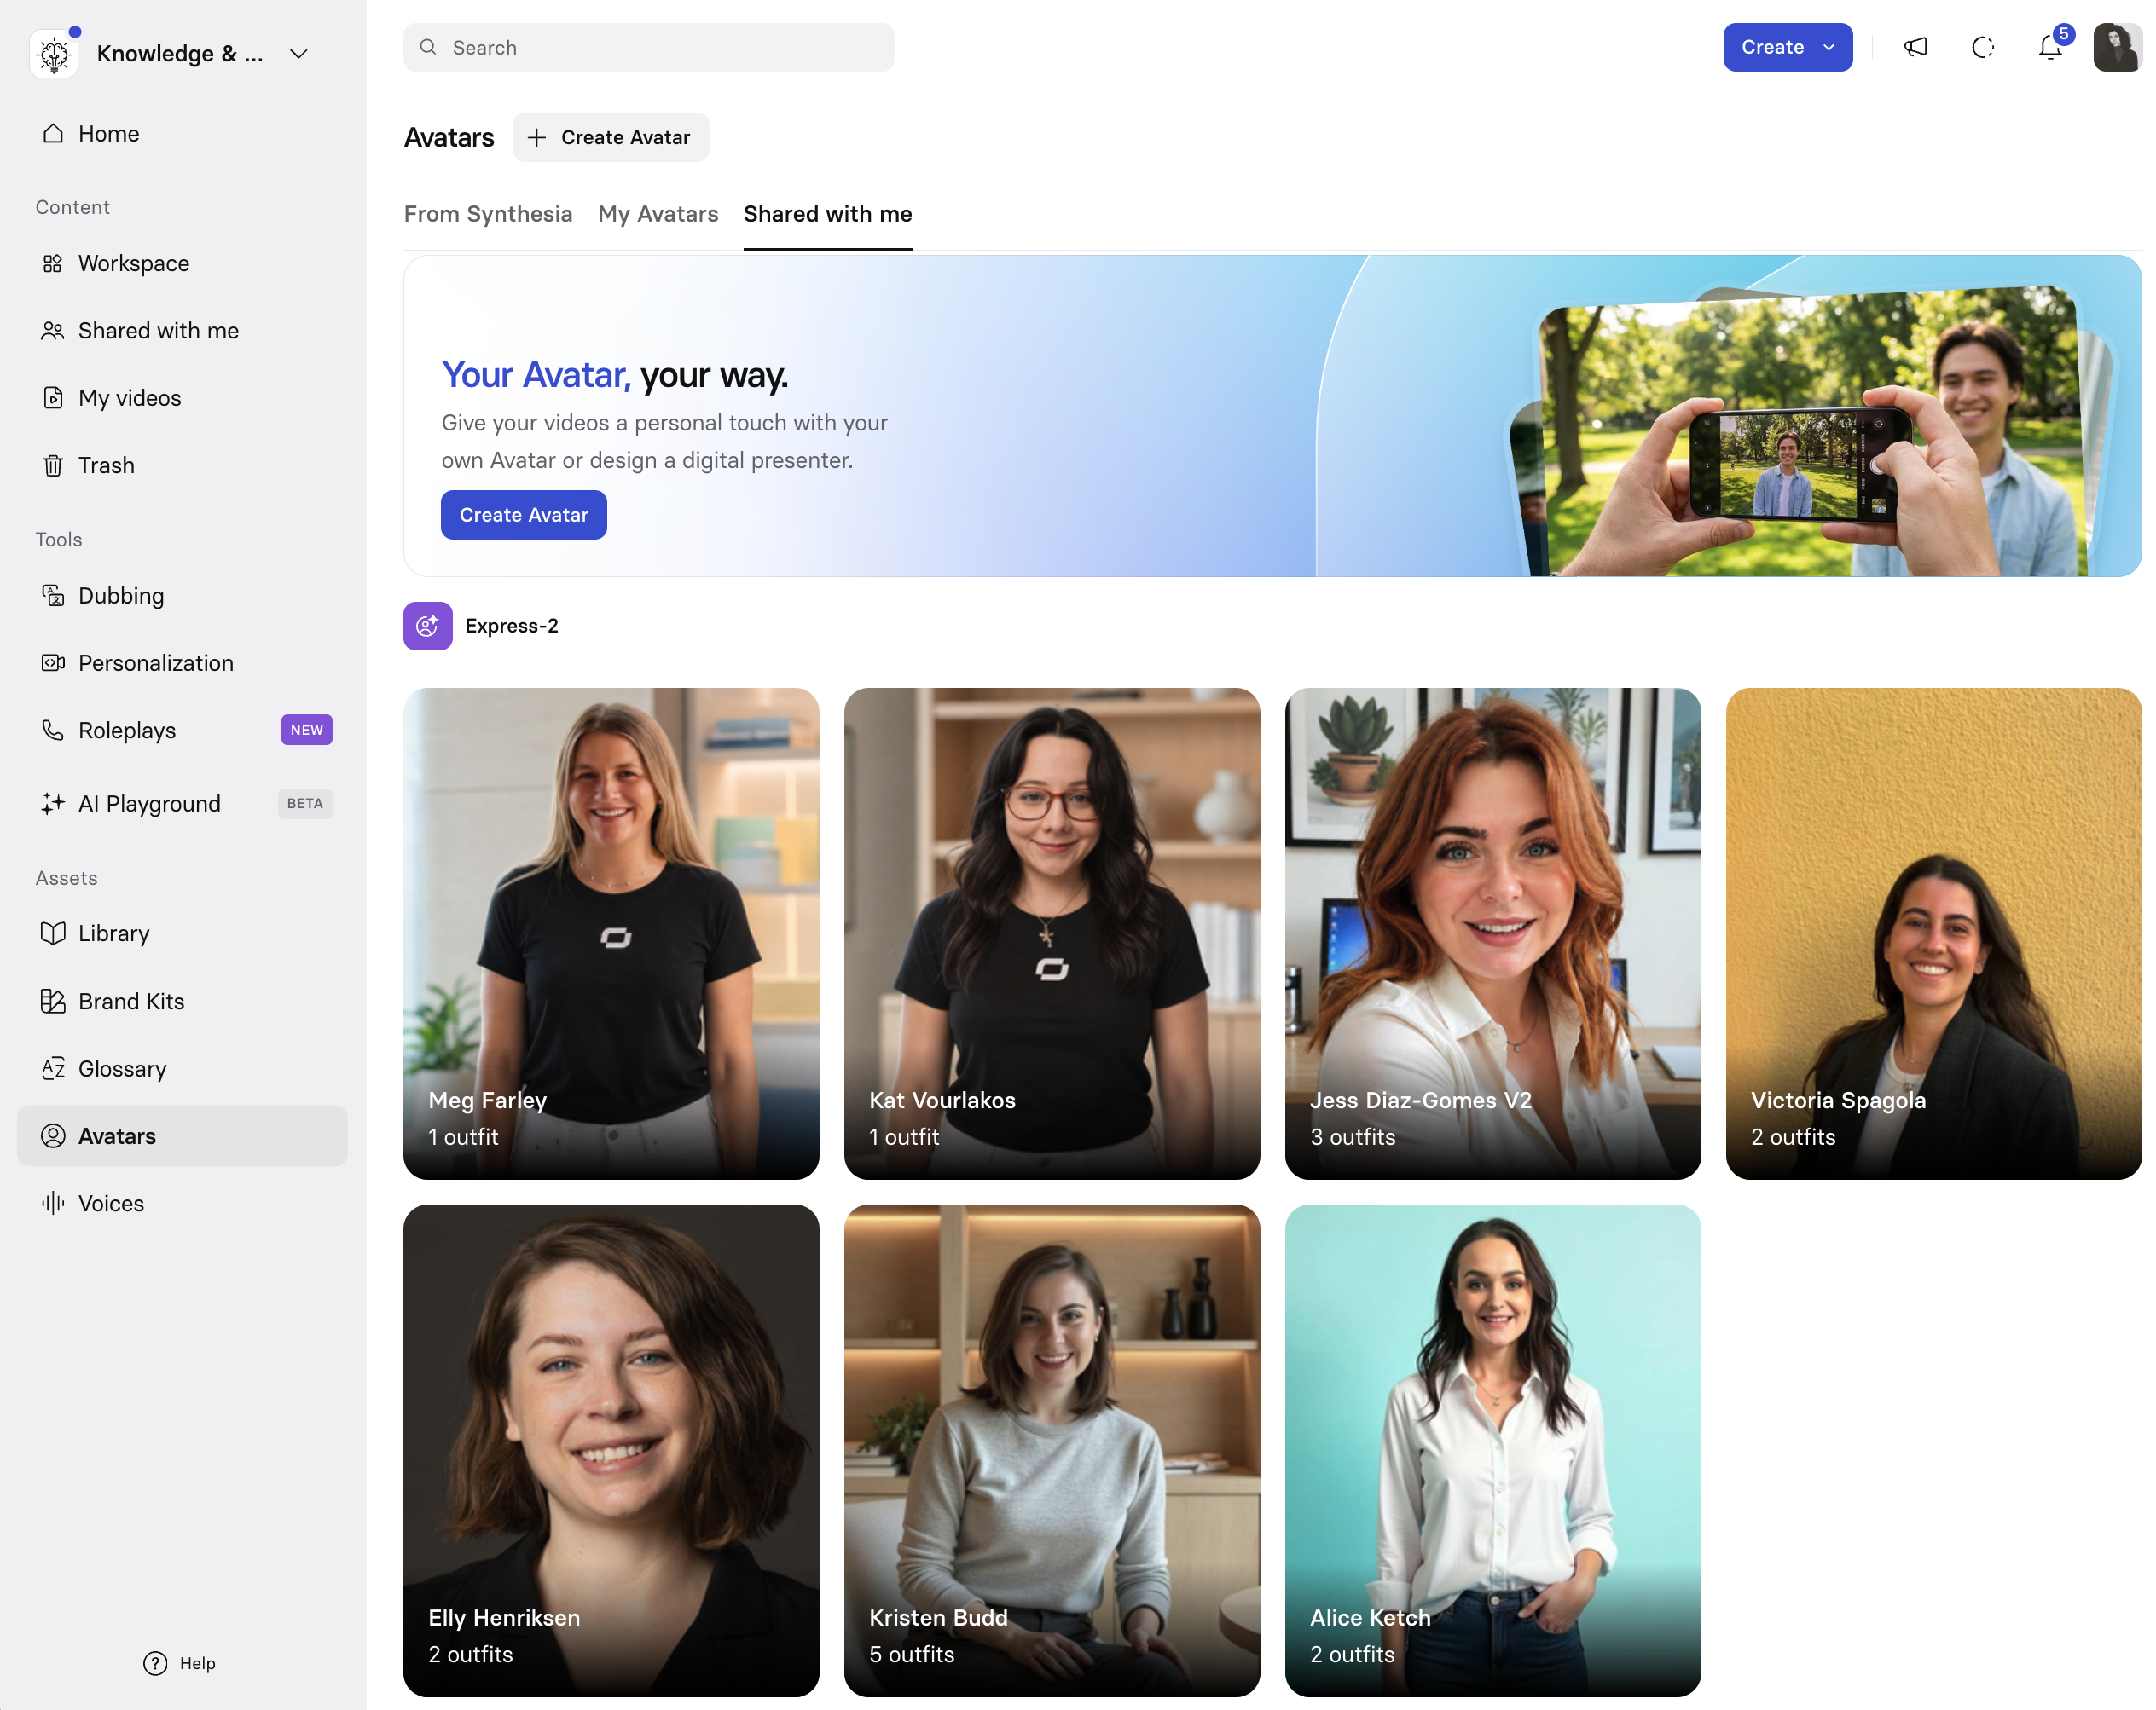Select the Elly Henriksen avatar card
Screen dimensions: 2156x1710
tap(611, 1450)
